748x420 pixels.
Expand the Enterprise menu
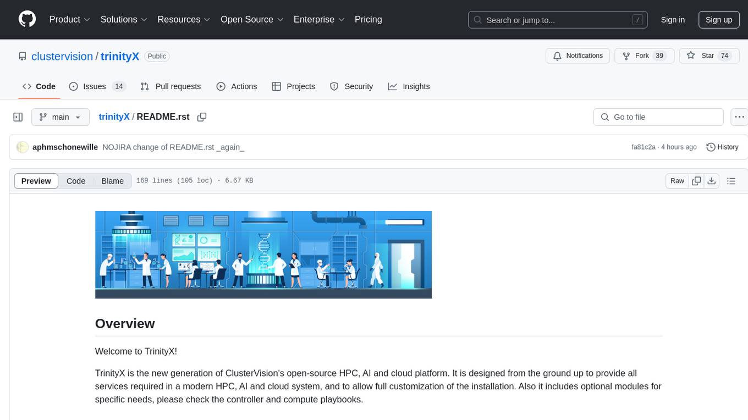pyautogui.click(x=319, y=19)
